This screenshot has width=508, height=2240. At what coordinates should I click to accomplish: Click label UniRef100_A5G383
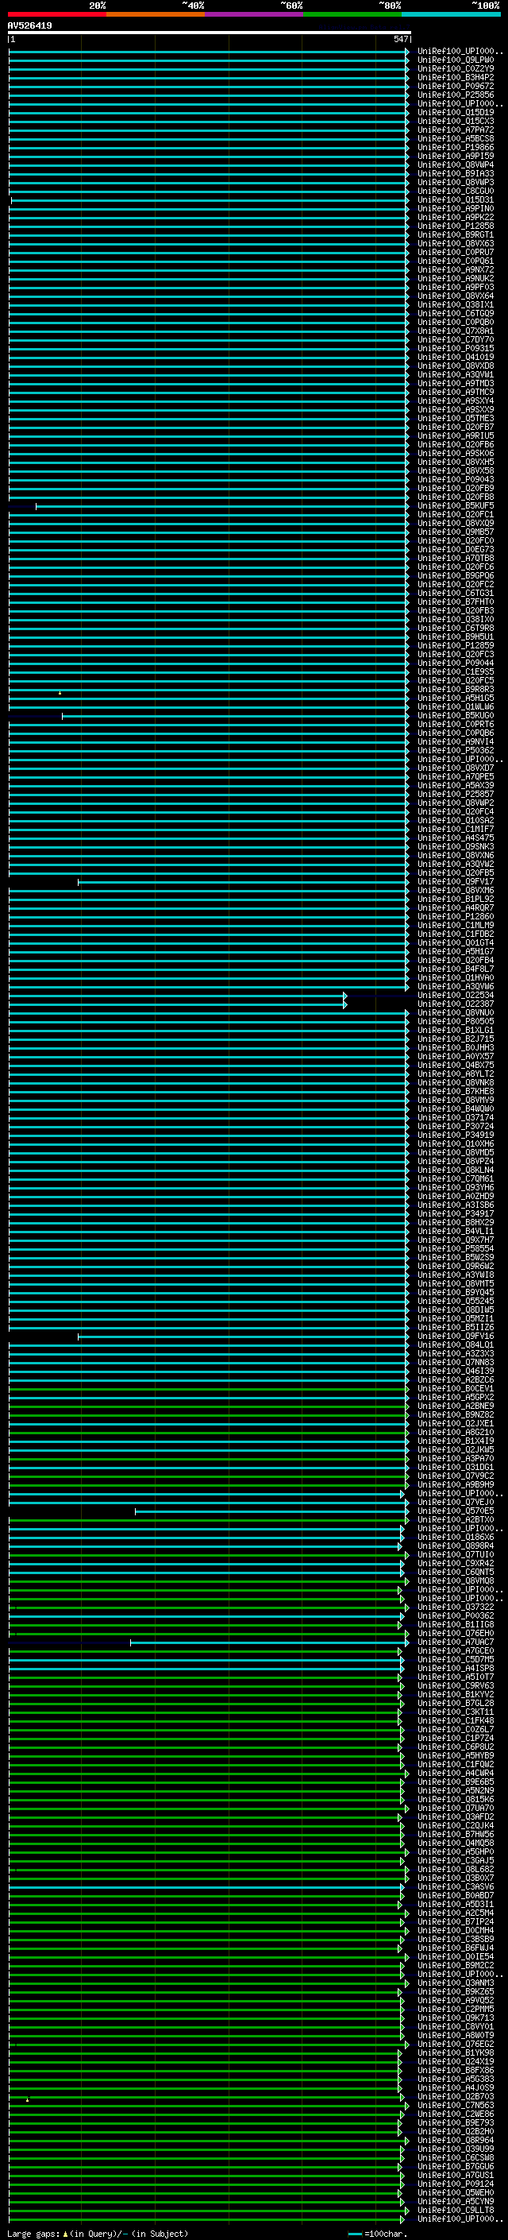tap(455, 2078)
